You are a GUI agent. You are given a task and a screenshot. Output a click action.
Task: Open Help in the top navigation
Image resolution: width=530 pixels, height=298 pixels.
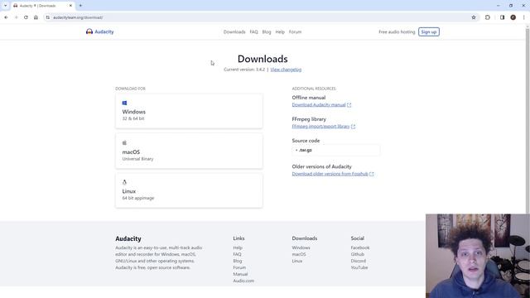coord(280,31)
